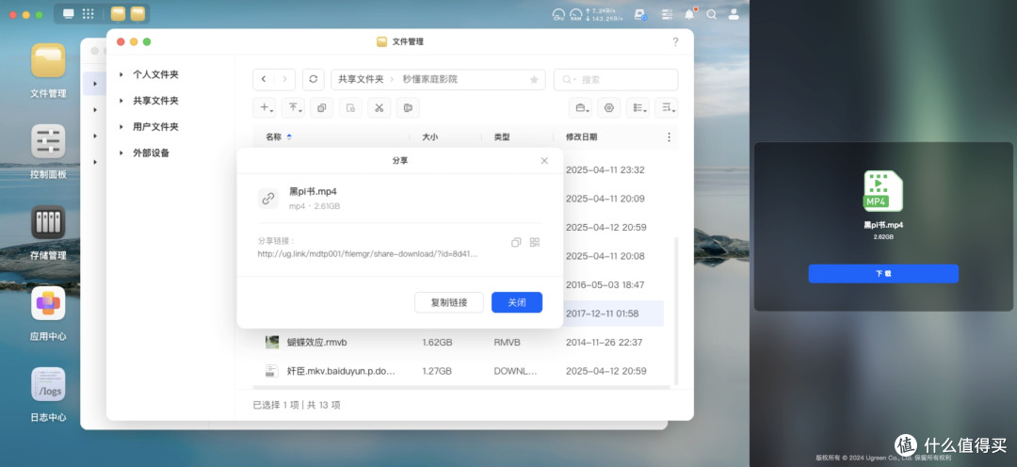
Task: Click 秒懂家庭影院 in breadcrumb
Action: (430, 79)
